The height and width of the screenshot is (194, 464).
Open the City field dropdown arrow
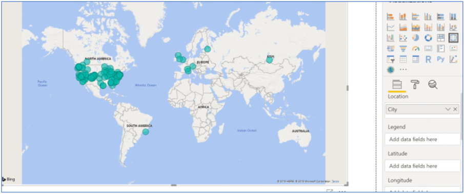tap(448, 109)
